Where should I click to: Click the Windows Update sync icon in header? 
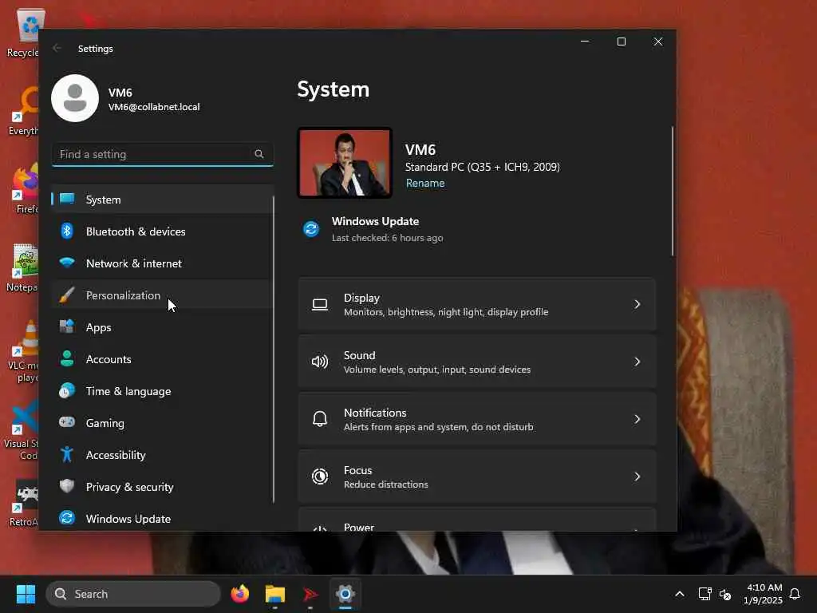(x=312, y=229)
